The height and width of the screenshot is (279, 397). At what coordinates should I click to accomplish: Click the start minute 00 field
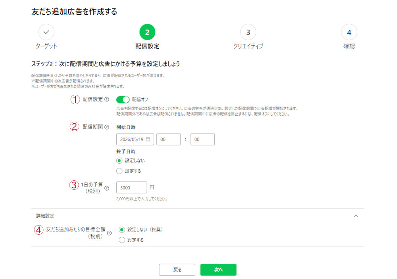click(x=202, y=139)
